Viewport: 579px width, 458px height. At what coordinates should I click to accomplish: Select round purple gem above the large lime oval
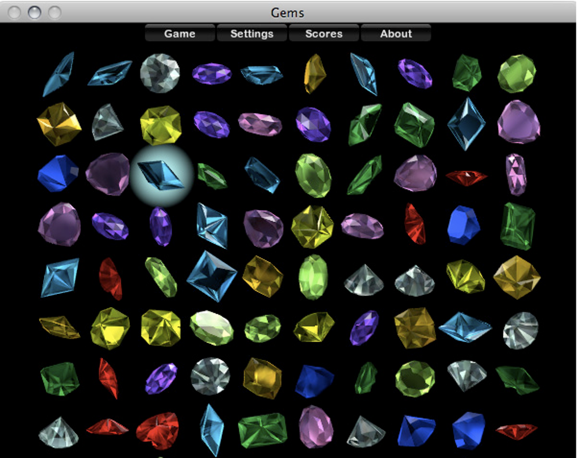click(313, 124)
